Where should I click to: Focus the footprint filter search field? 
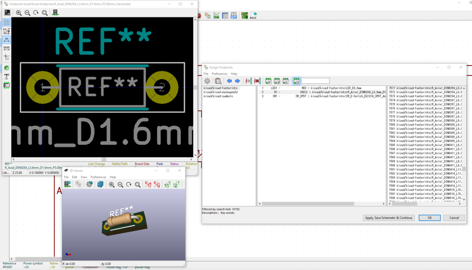[315, 81]
